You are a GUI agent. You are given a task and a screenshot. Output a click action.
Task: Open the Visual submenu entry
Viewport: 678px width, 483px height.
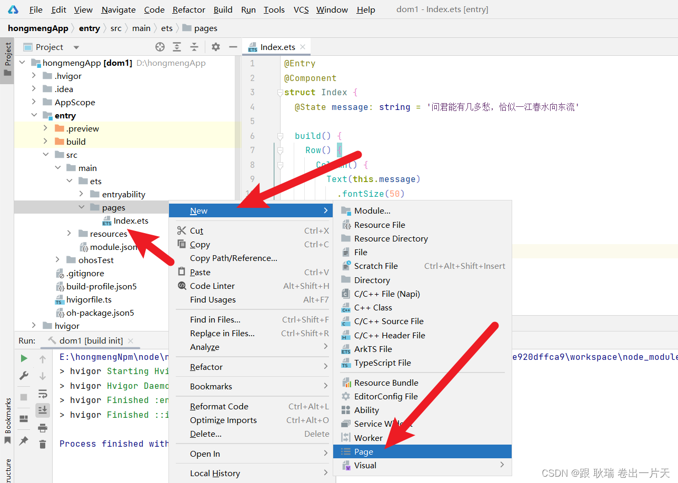422,465
